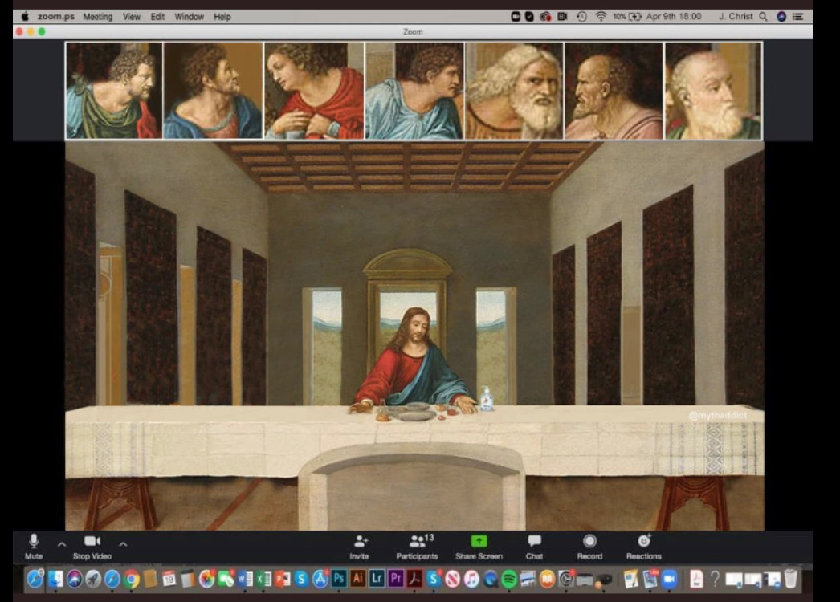
Task: Open Google Chrome from the dock
Action: click(x=132, y=579)
